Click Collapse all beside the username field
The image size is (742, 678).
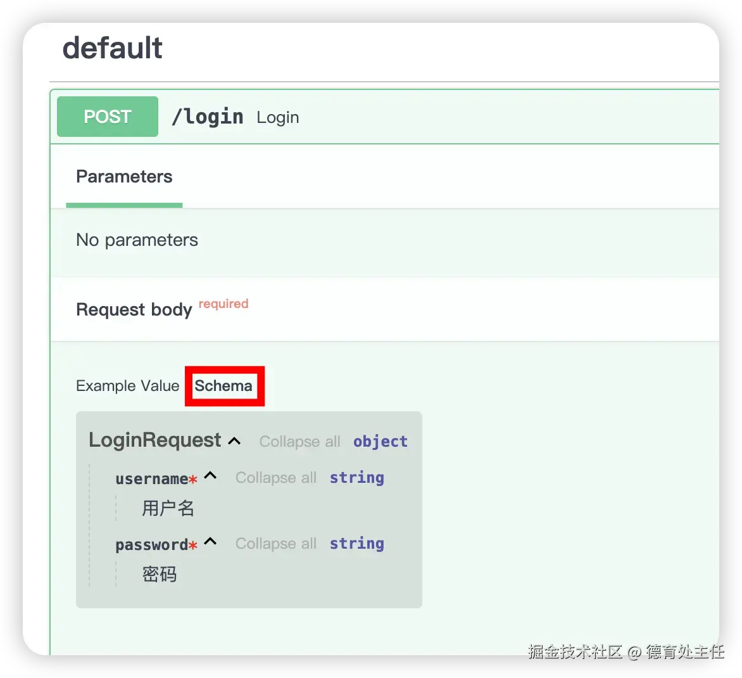click(276, 478)
